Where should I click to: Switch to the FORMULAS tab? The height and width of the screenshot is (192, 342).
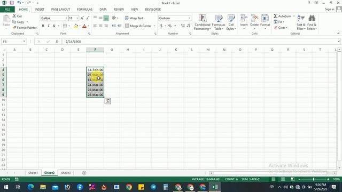84,10
